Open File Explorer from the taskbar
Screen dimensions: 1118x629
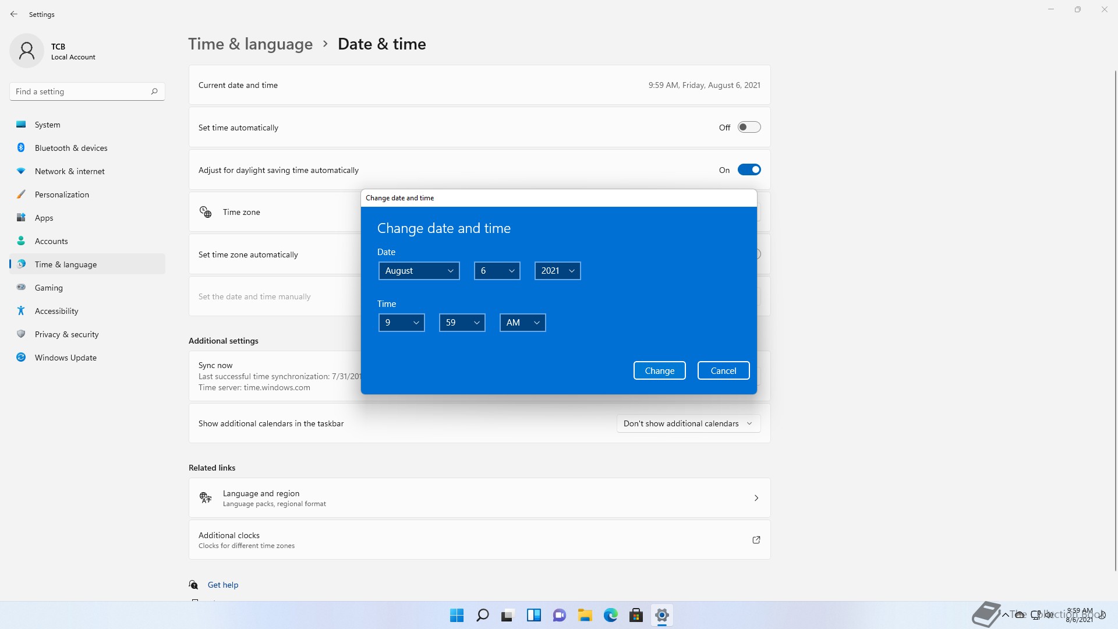click(x=585, y=615)
